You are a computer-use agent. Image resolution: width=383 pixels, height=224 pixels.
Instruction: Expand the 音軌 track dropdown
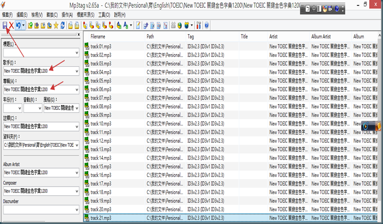(x=39, y=108)
